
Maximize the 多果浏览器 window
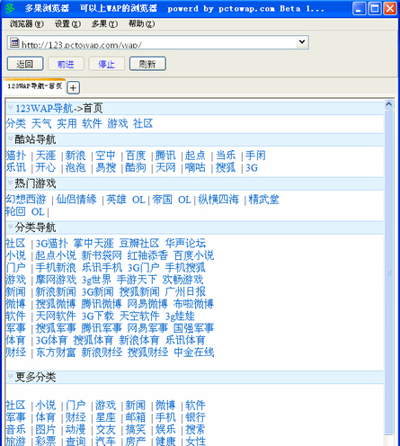tap(375, 8)
